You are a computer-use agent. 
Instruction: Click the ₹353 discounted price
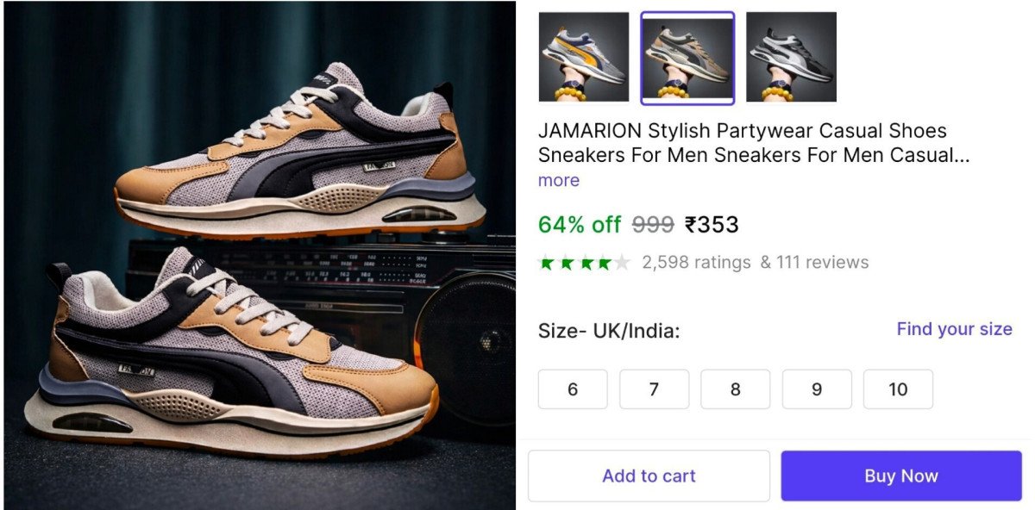tap(712, 225)
